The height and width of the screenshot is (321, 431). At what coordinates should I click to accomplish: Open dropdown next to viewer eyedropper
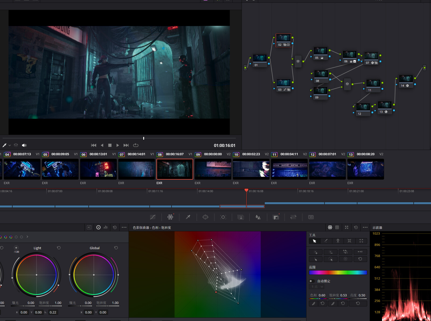[10, 145]
